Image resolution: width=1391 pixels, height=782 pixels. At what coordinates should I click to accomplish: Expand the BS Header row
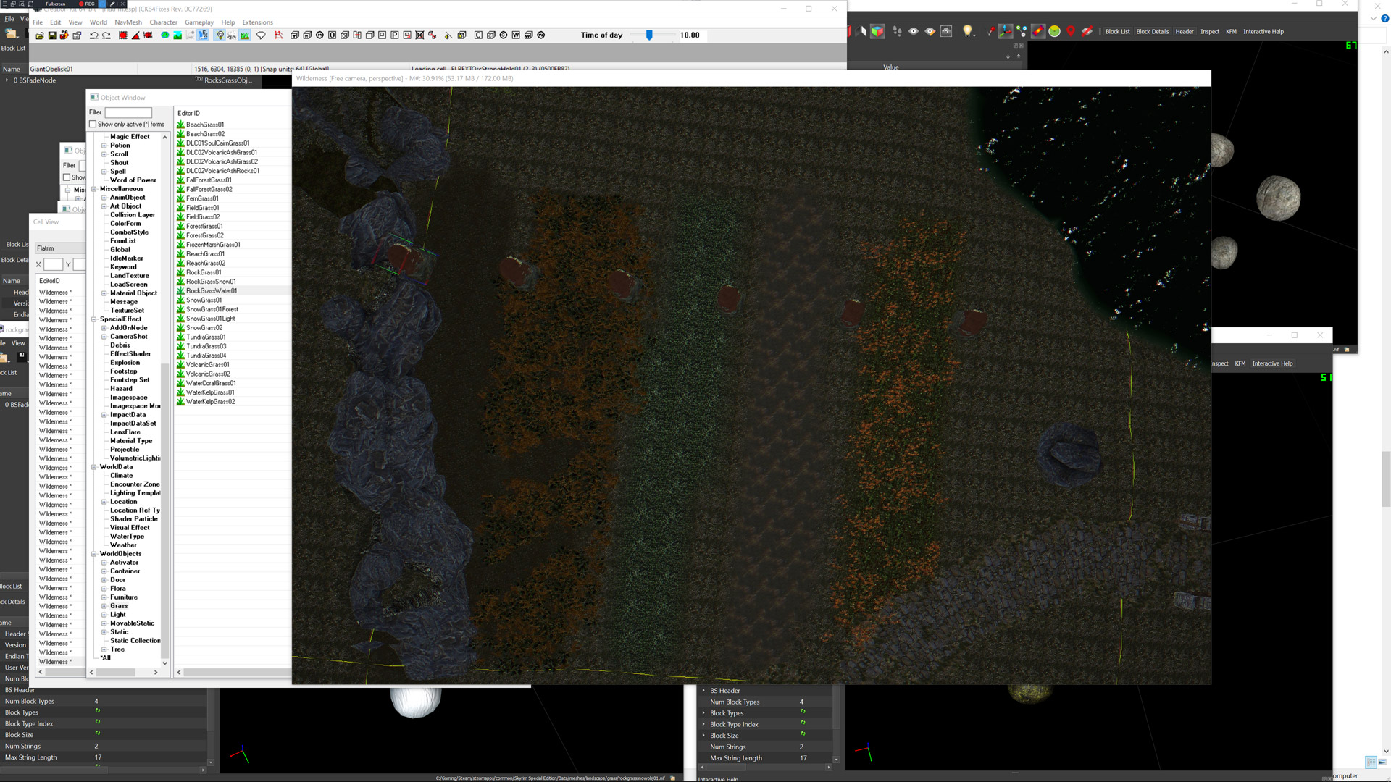(703, 691)
